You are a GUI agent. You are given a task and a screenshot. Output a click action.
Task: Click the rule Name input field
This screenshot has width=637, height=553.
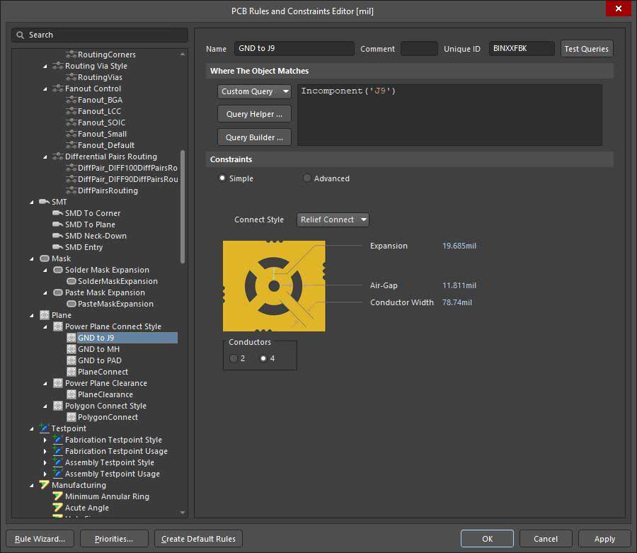[294, 49]
